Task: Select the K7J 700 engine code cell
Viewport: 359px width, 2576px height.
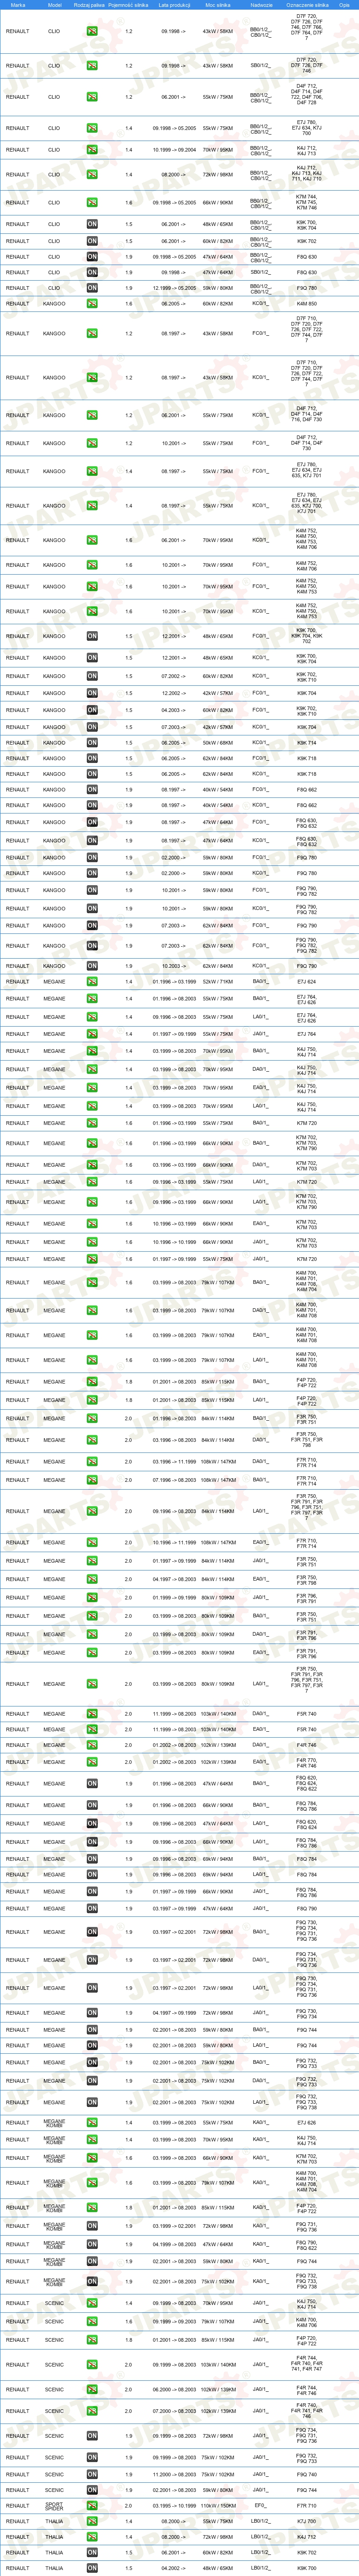Action: click(307, 2521)
